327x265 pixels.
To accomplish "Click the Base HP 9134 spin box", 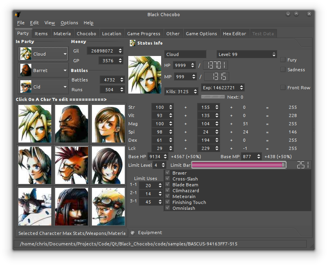I will [158, 156].
